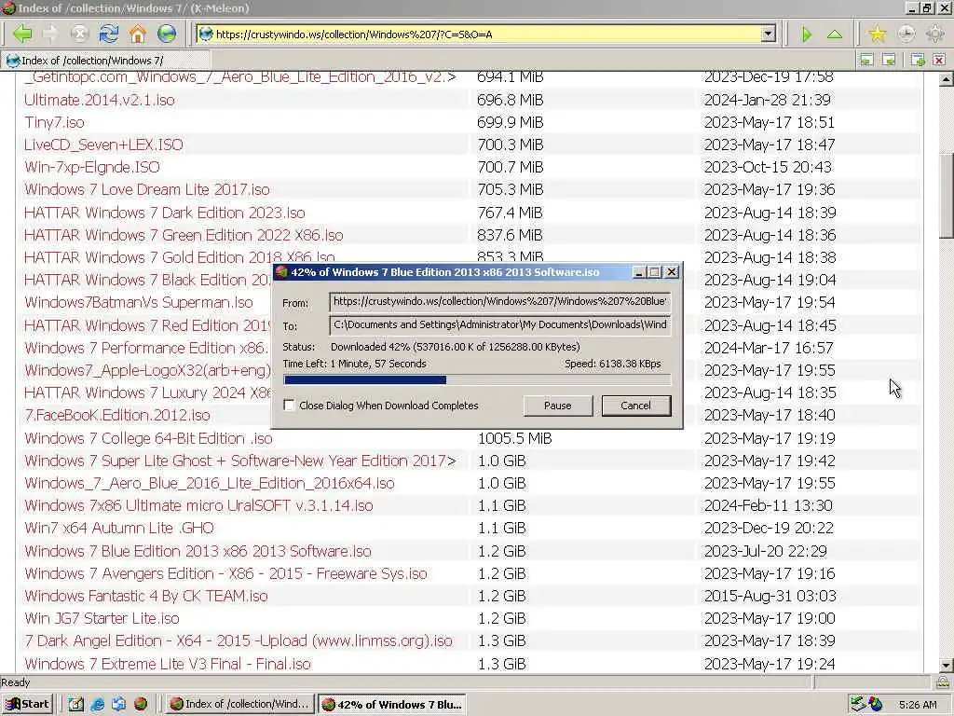
Task: Open LiveCD_Seven+LEX.ISO link
Action: pyautogui.click(x=103, y=145)
